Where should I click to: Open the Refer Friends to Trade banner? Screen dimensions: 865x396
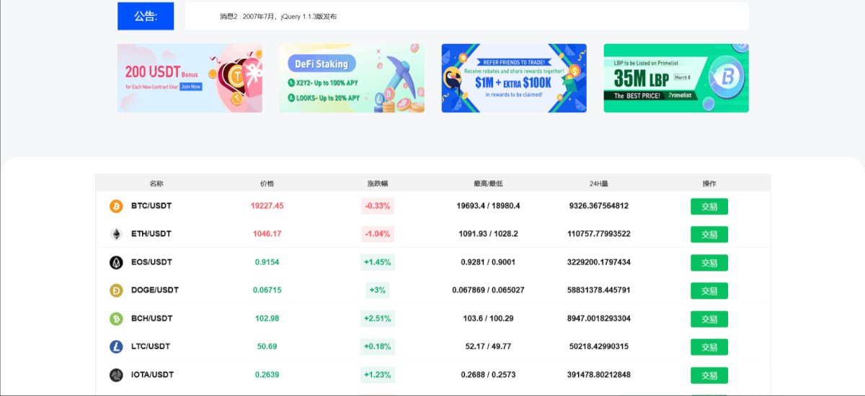point(514,78)
